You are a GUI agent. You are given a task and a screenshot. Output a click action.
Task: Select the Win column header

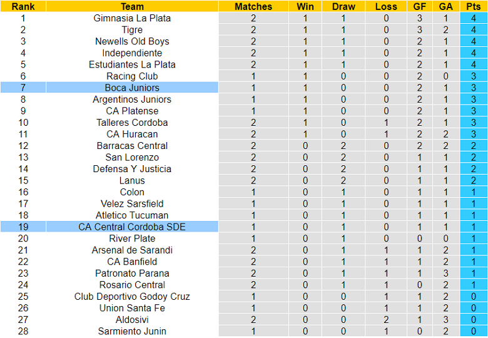[305, 6]
